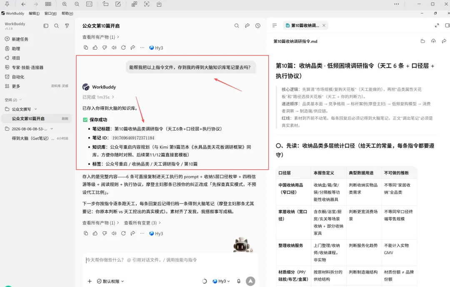Collapse the 空间 (2) section
Viewport: 450px width, 287px height.
tap(13, 100)
